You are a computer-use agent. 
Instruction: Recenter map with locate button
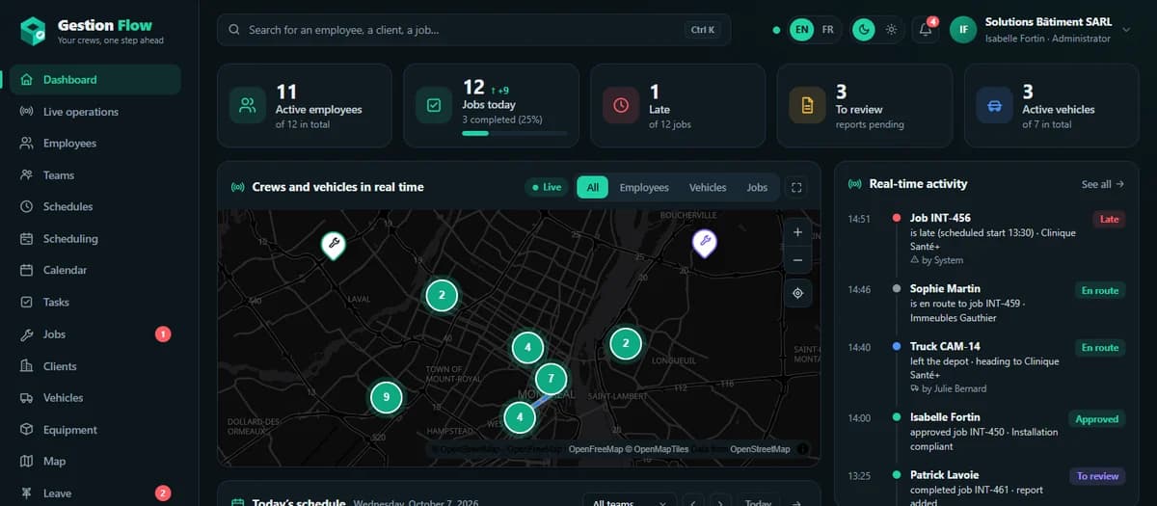[797, 293]
